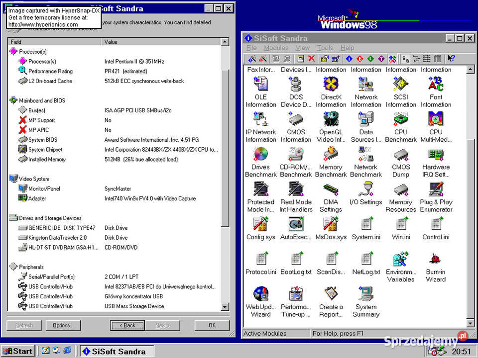This screenshot has height=358, width=478.
Task: Open the Real Mode Int Handlers module
Action: 296,197
